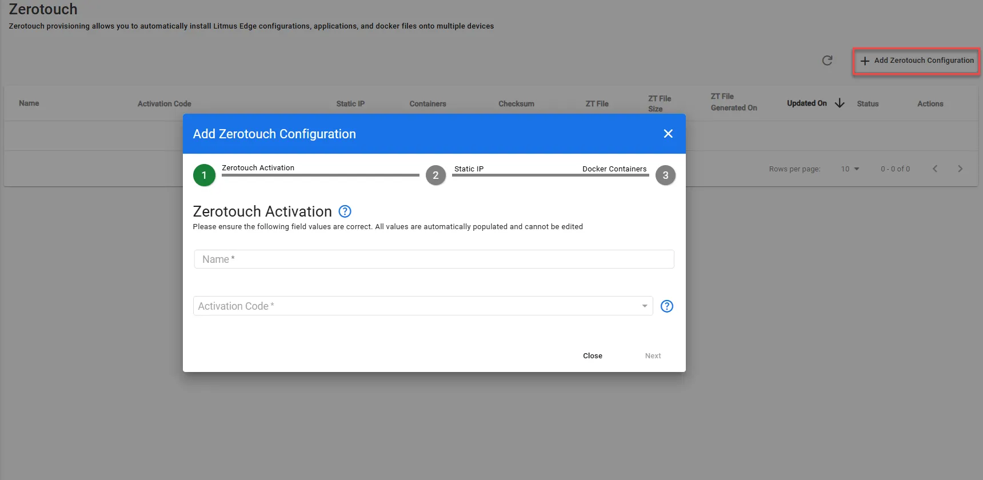The height and width of the screenshot is (480, 983).
Task: Sort table by Checksum column
Action: 516,104
